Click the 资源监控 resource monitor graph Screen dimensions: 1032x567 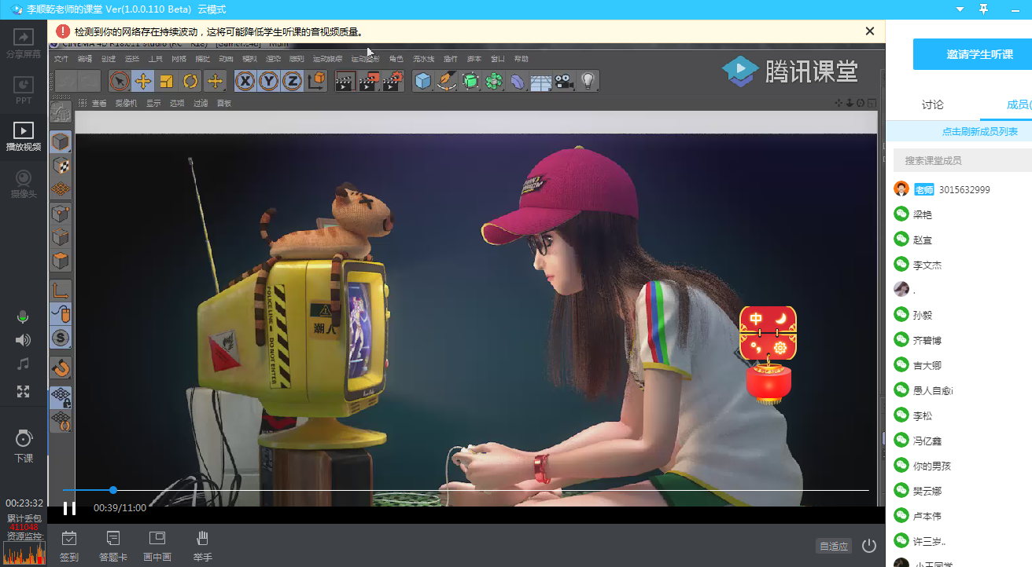click(24, 551)
